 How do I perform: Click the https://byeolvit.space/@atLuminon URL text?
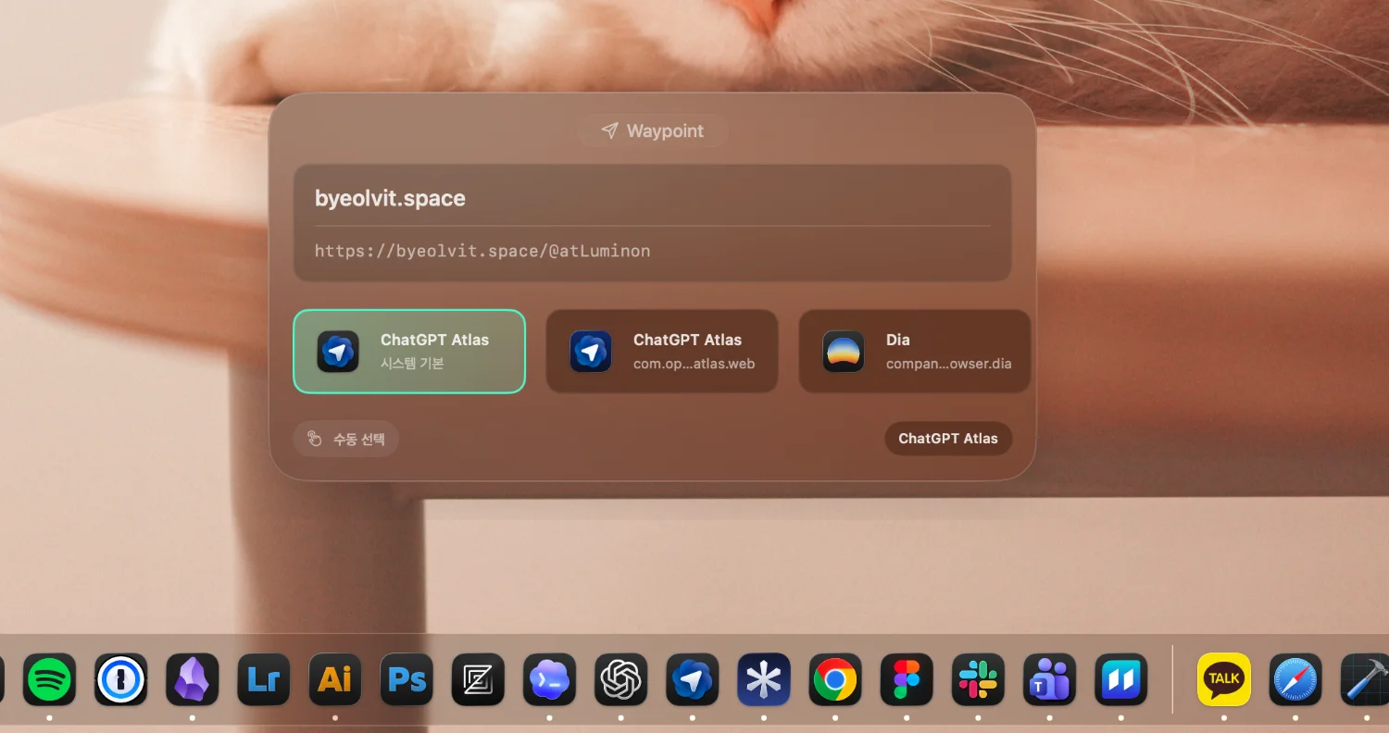482,251
